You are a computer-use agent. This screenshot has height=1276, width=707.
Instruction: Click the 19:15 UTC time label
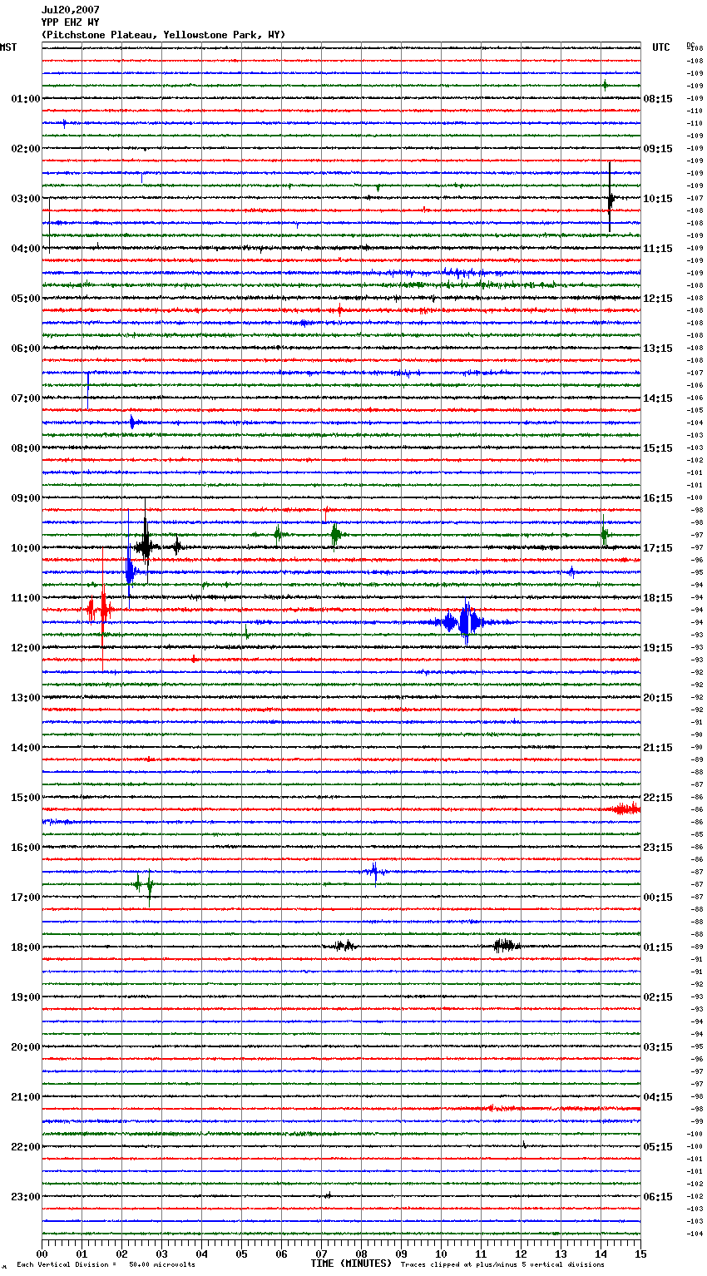click(658, 648)
